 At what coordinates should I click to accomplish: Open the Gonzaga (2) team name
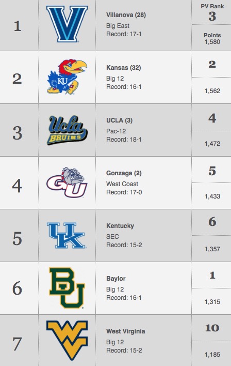coord(124,173)
